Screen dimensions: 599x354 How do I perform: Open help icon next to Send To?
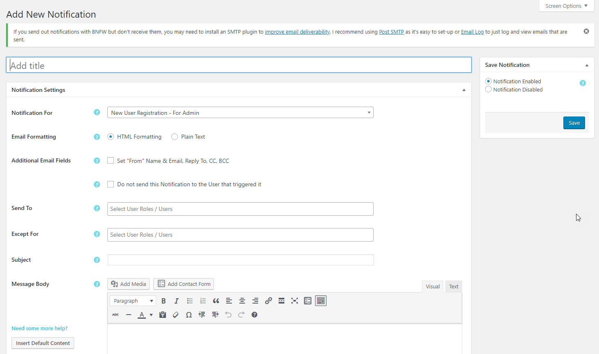(x=97, y=208)
